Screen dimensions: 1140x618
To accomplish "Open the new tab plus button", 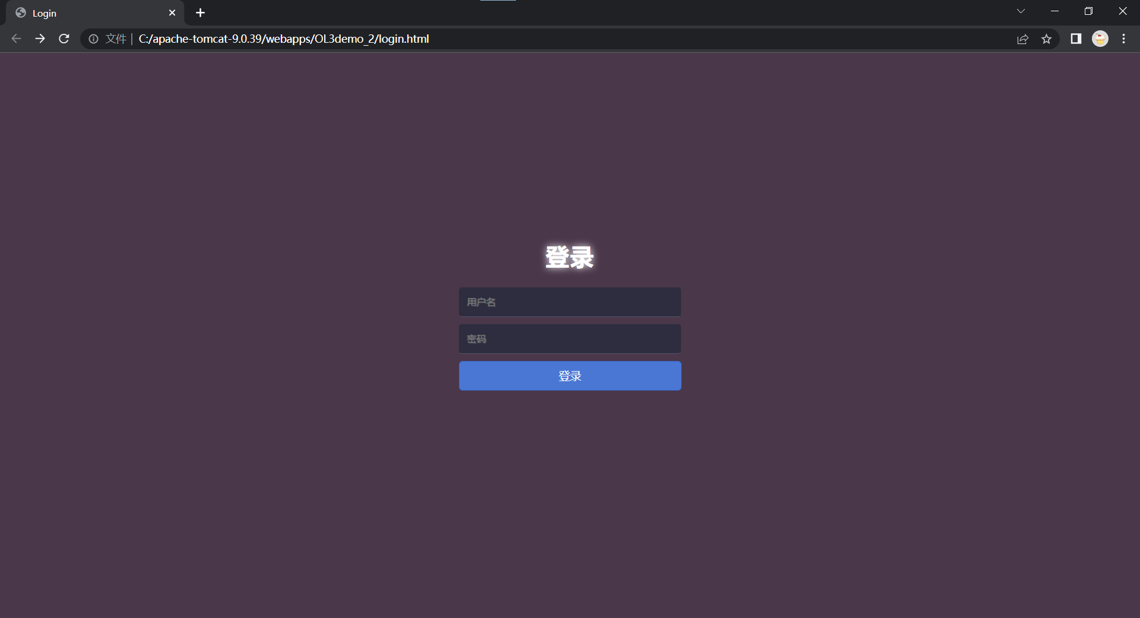I will point(200,12).
